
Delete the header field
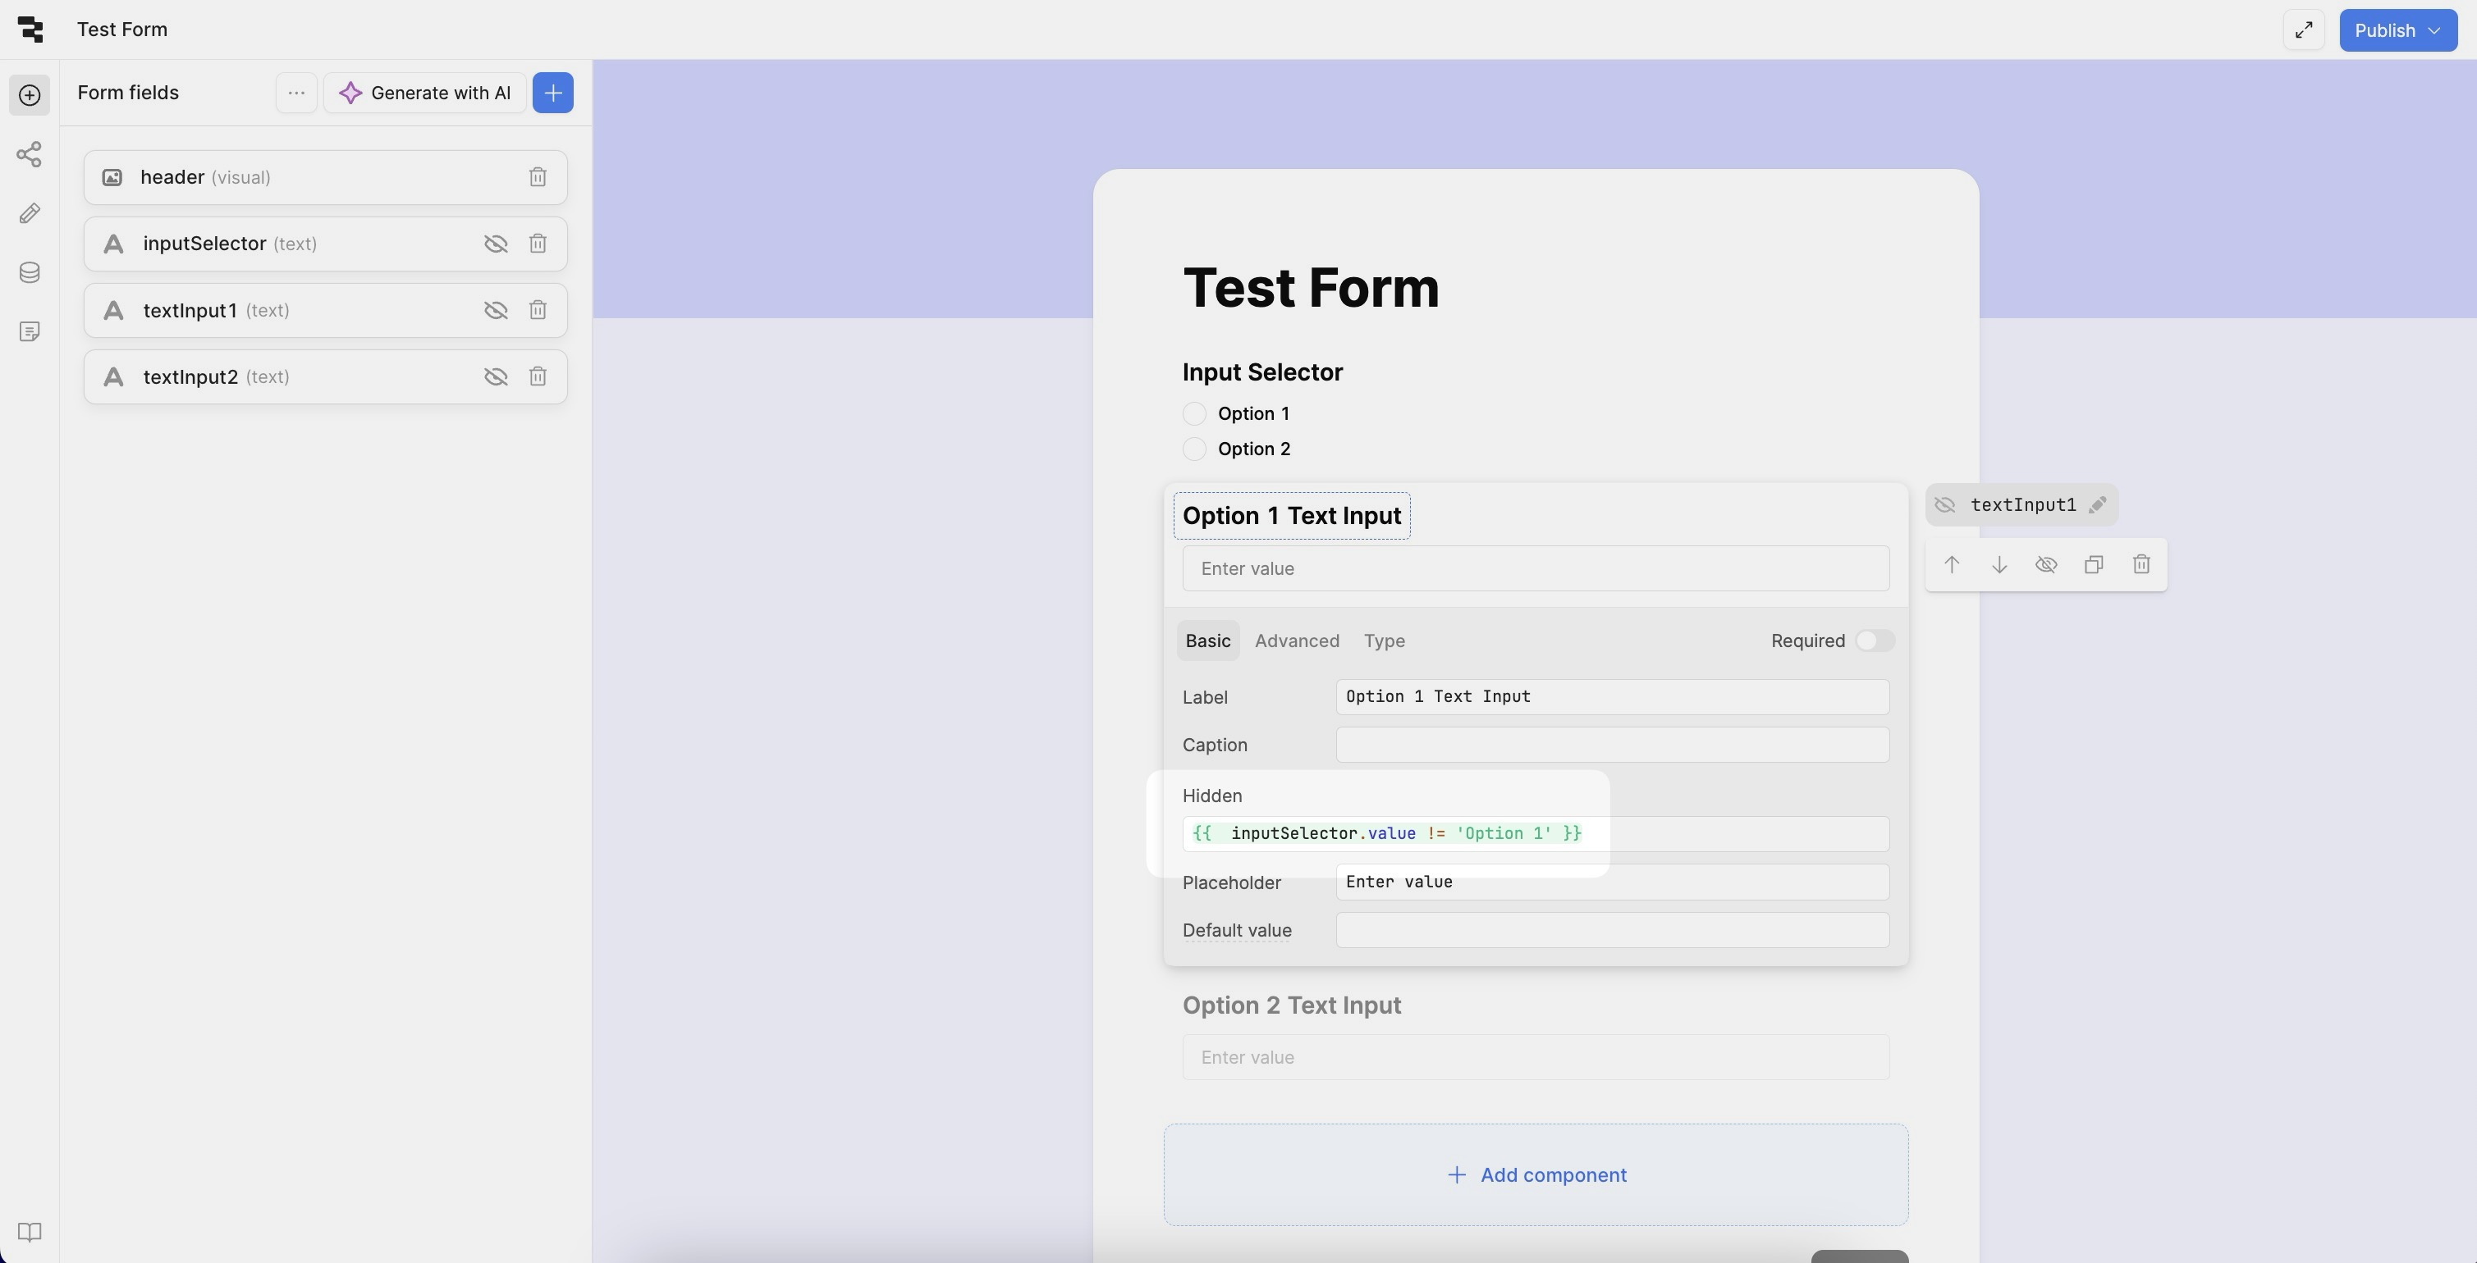pos(538,178)
